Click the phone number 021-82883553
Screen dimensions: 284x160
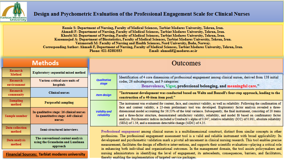(x=106, y=51)
